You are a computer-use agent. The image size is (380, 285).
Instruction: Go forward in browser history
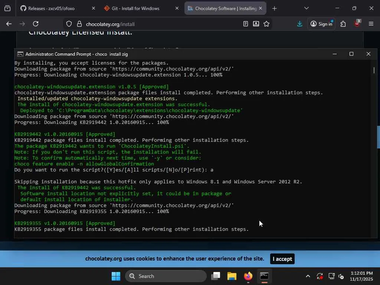click(x=22, y=24)
